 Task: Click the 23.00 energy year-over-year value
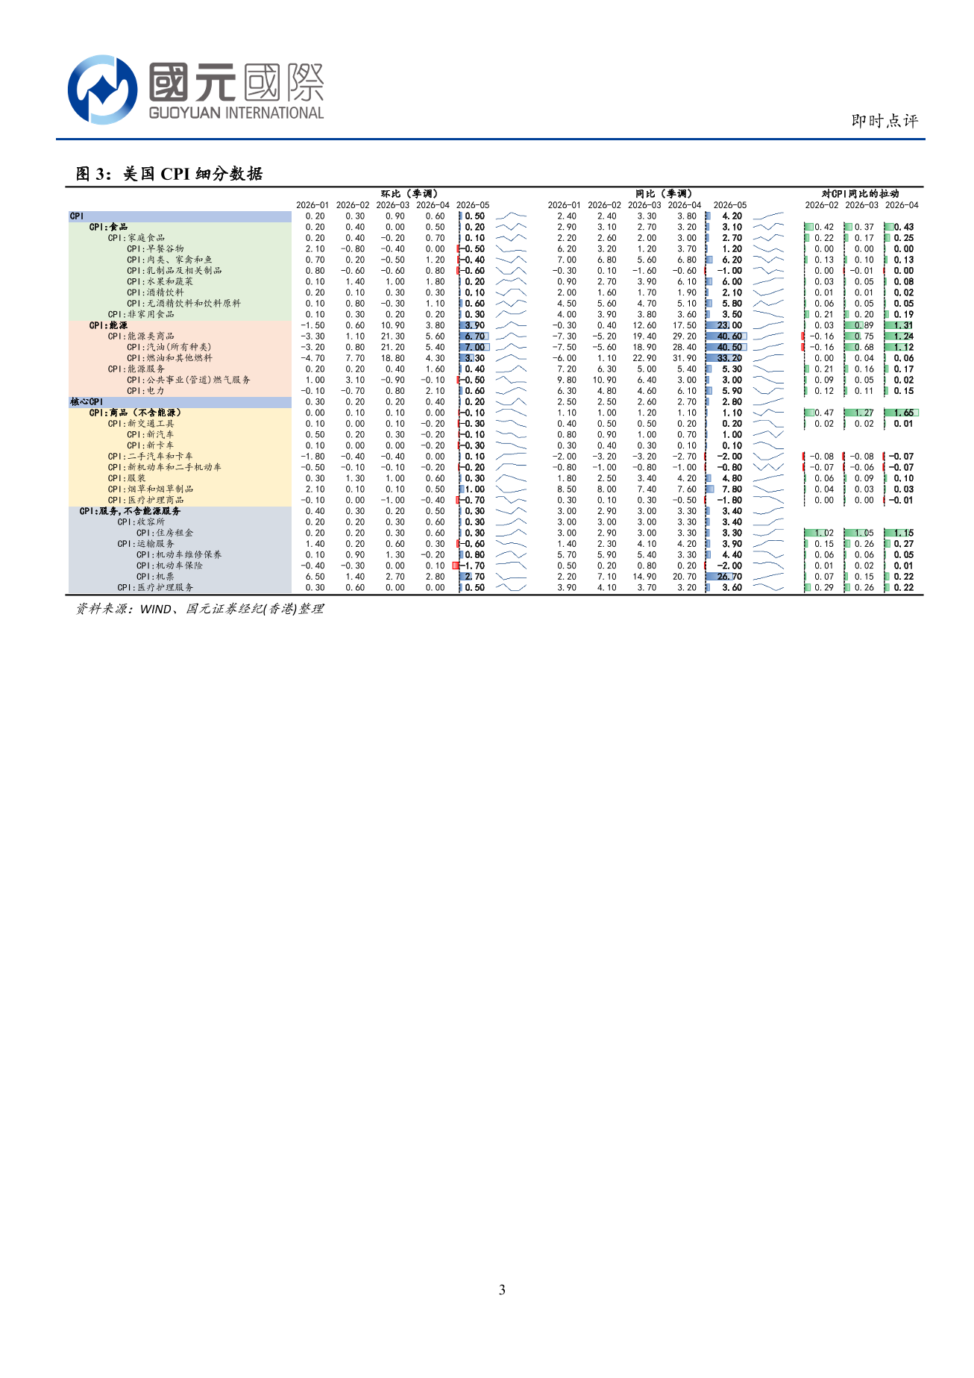(x=729, y=325)
